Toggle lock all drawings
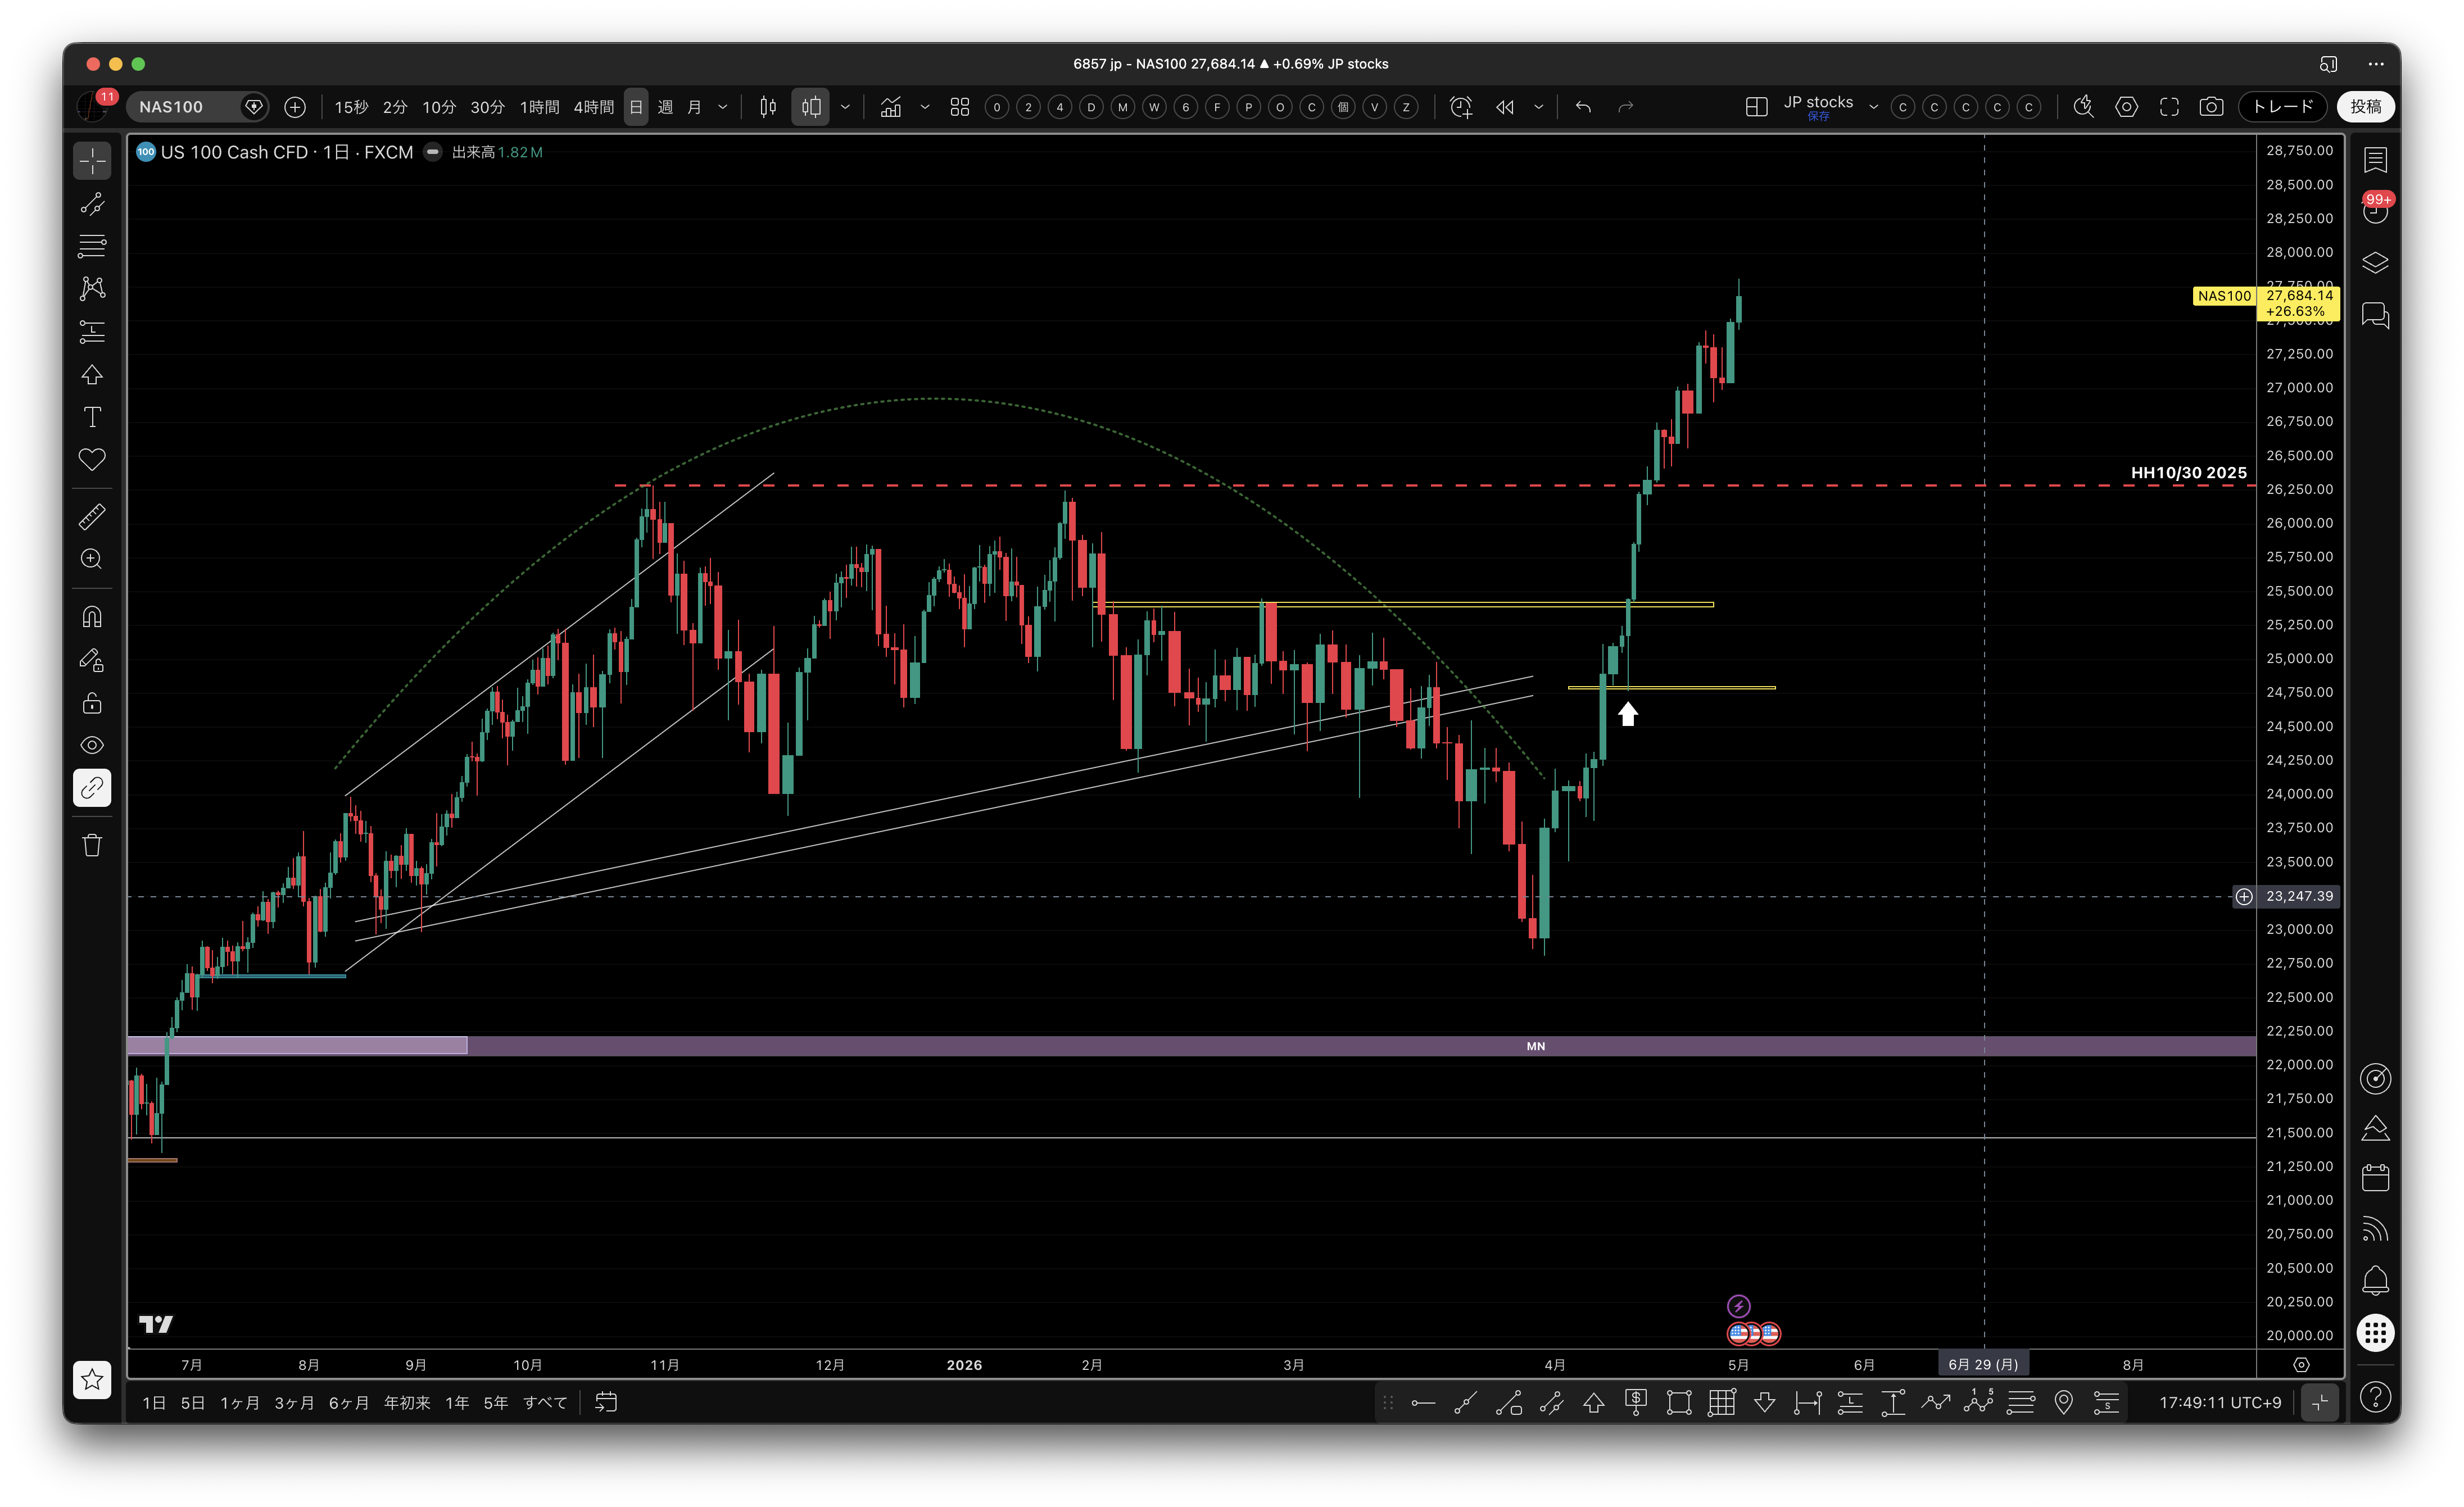This screenshot has width=2464, height=1507. pyautogui.click(x=92, y=703)
